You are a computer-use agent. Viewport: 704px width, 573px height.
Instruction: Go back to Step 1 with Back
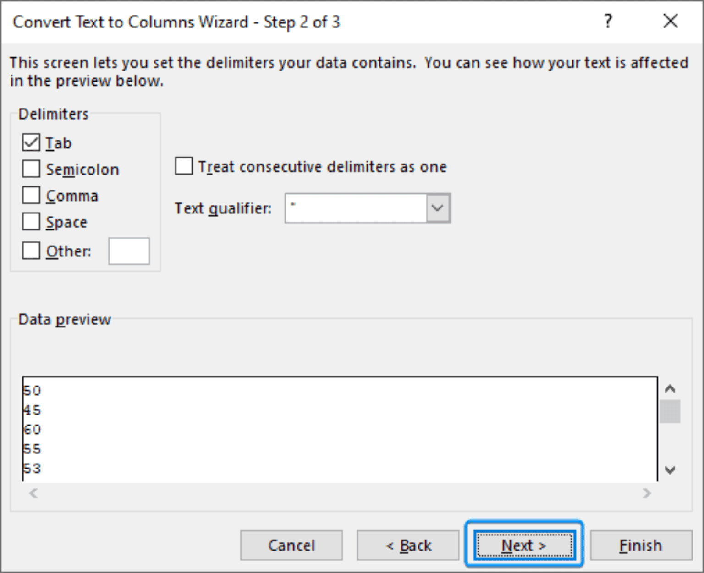click(x=407, y=545)
